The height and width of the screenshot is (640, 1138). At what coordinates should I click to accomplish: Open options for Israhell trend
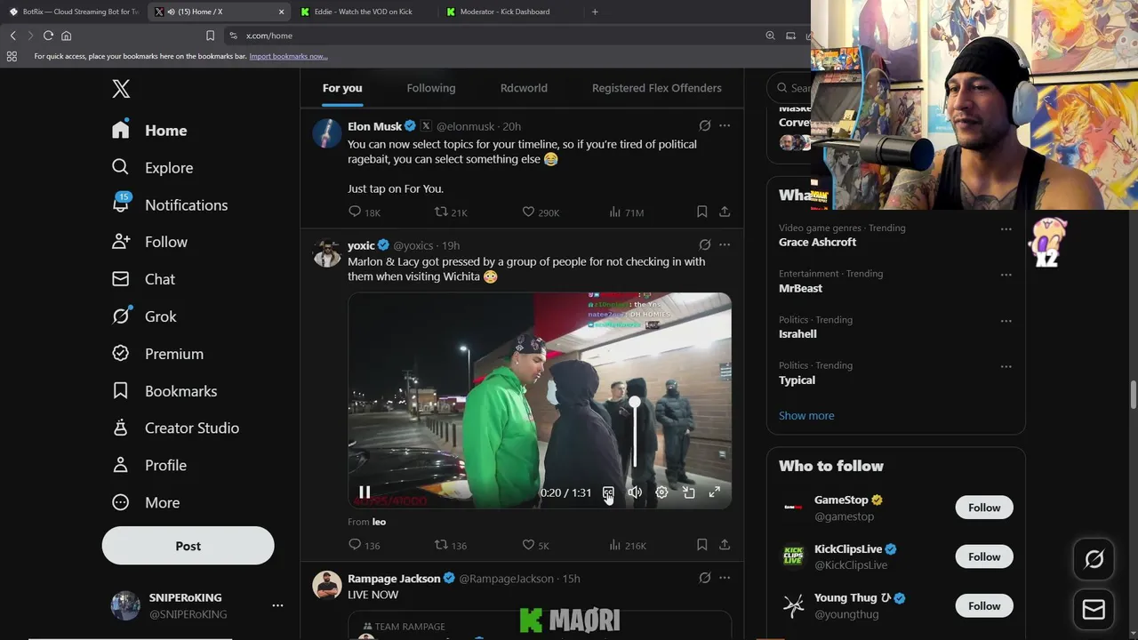click(x=1006, y=321)
